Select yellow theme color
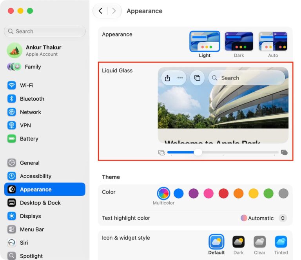This screenshot has width=301, height=260. (254, 193)
